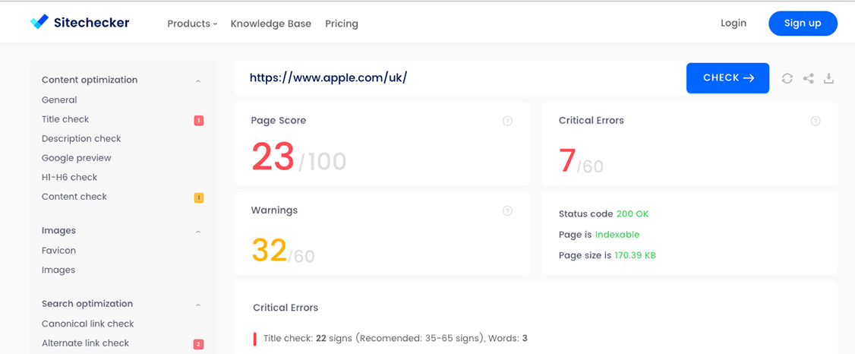
Task: Open the Products dropdown menu
Action: click(x=192, y=24)
